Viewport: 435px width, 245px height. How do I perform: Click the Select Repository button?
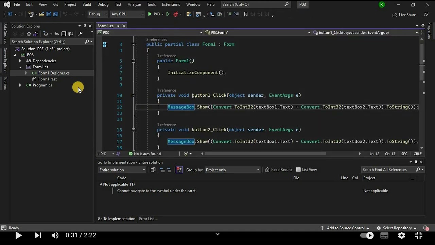coord(397,228)
